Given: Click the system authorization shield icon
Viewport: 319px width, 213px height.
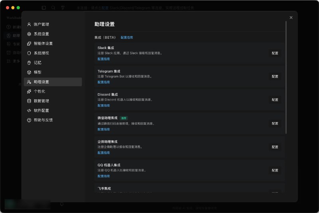Looking at the screenshot, I should tap(29, 53).
